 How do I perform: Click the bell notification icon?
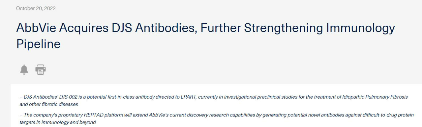24,69
